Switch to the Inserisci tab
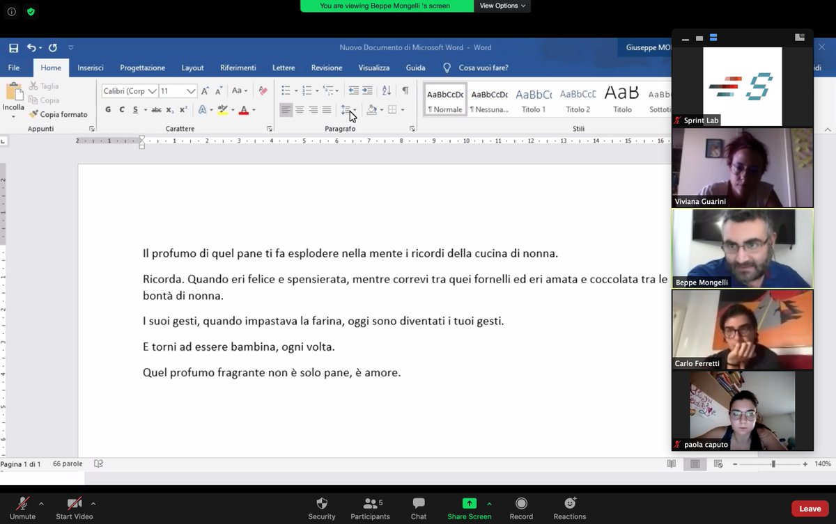This screenshot has height=524, width=836. click(91, 68)
